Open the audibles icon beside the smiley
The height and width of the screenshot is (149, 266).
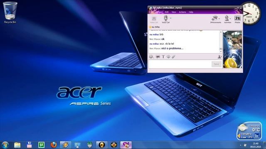[158, 57]
